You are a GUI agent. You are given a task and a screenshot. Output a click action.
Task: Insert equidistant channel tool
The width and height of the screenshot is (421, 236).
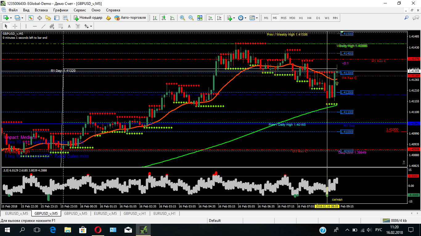(x=52, y=26)
